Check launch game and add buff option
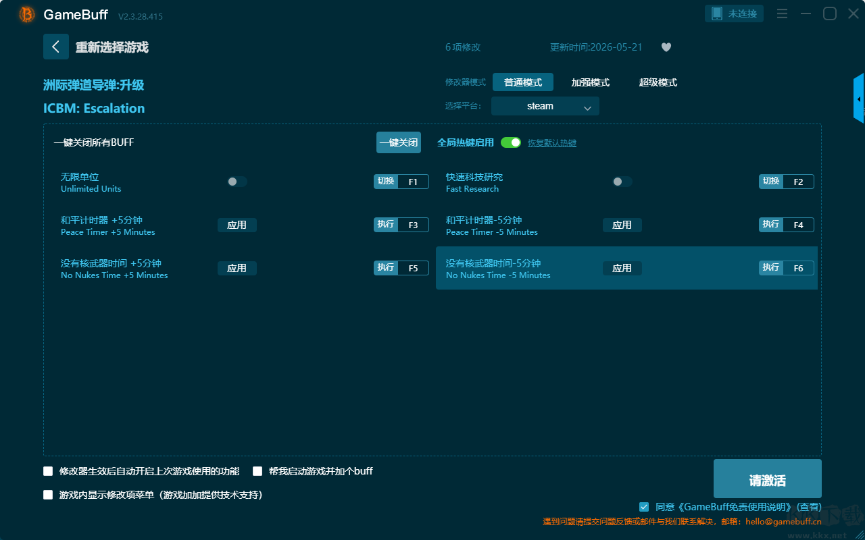The width and height of the screenshot is (865, 540). pos(257,471)
